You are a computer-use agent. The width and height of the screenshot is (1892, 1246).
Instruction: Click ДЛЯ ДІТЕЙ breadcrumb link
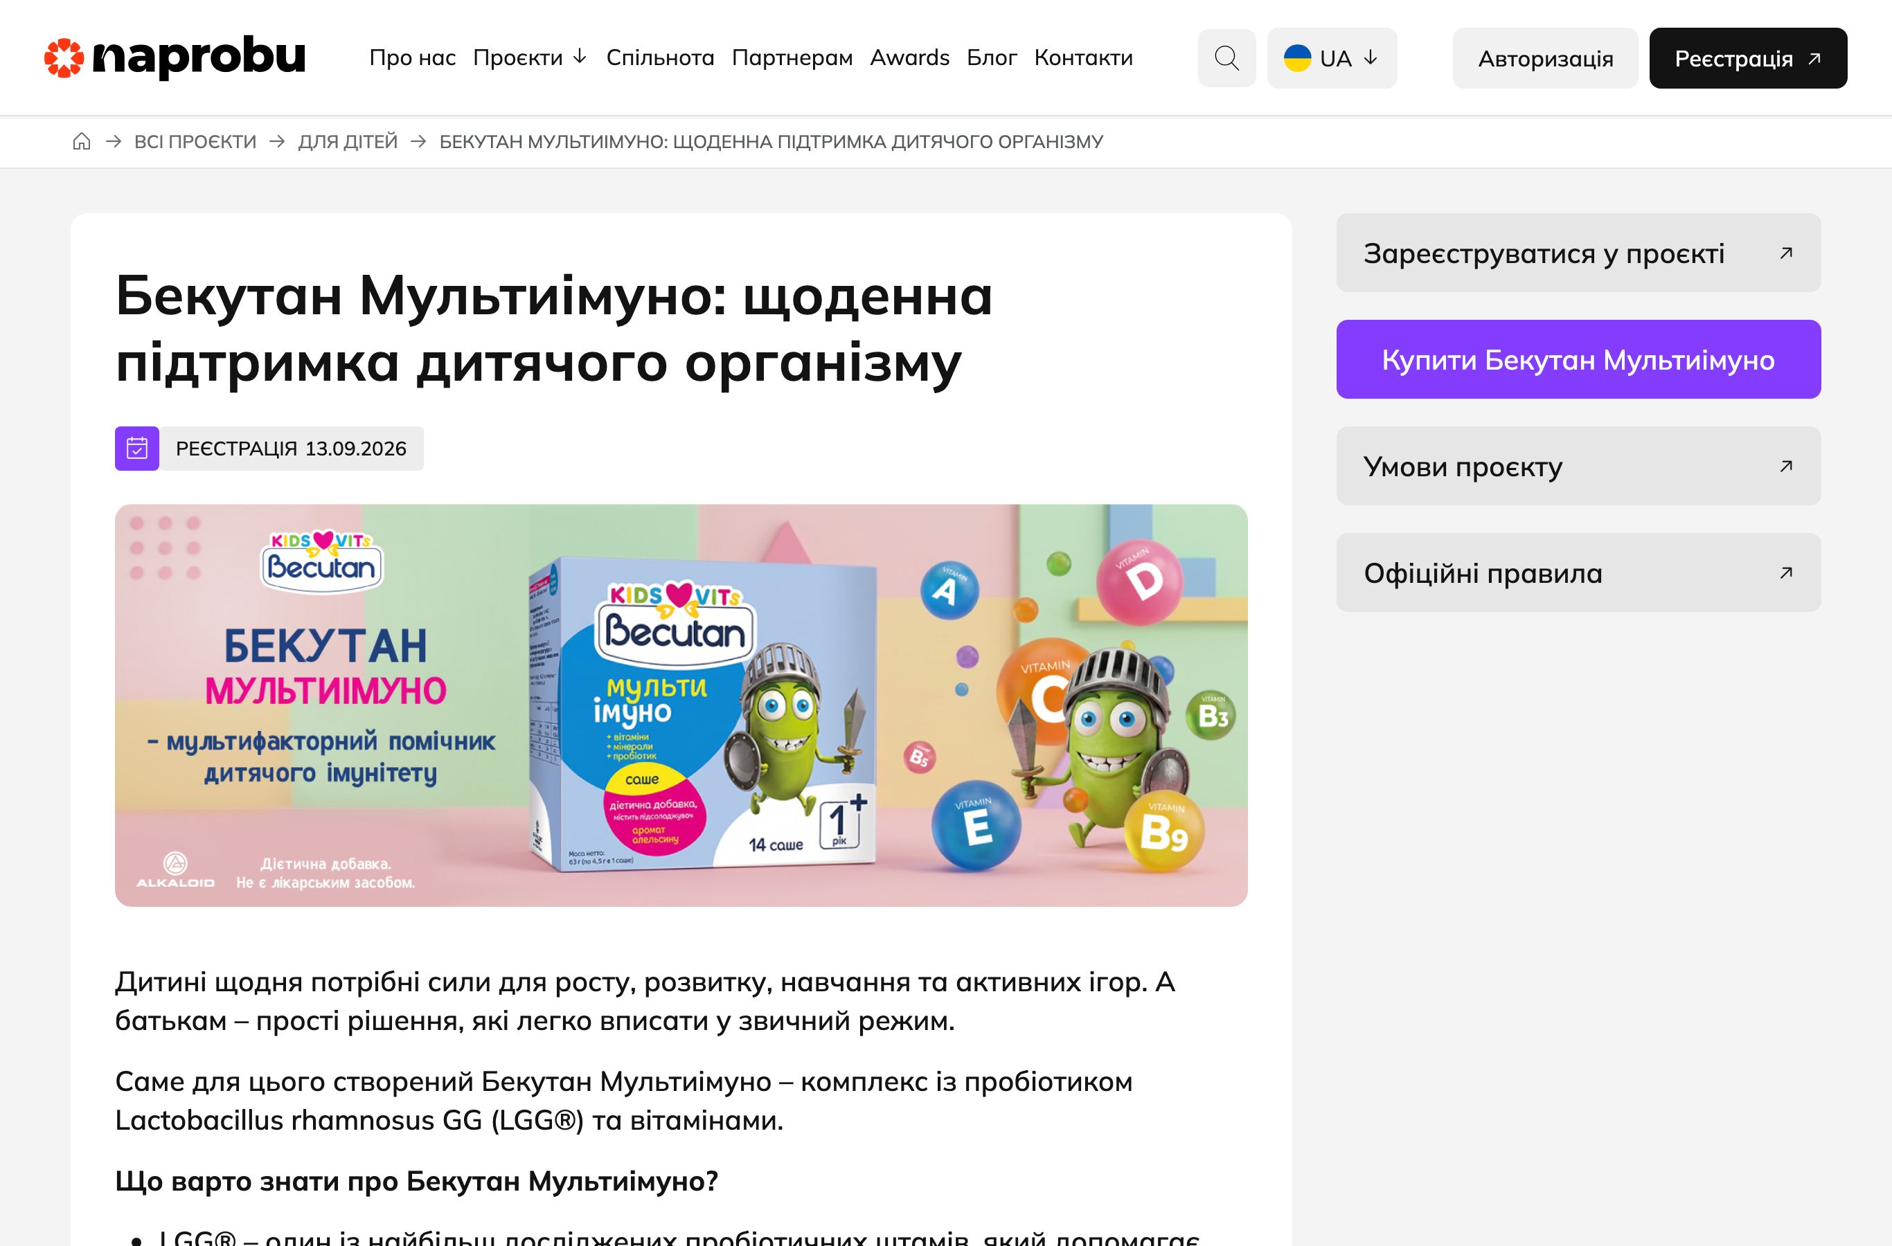pos(348,141)
